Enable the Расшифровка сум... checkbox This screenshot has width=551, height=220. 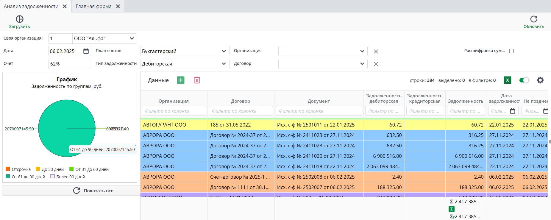(511, 51)
